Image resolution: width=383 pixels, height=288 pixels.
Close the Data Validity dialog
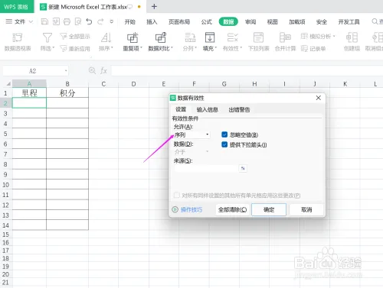click(x=319, y=98)
